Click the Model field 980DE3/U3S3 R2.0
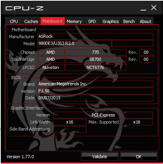 pyautogui.click(x=74, y=43)
